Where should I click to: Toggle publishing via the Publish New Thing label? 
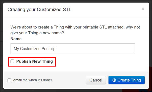click(x=35, y=61)
